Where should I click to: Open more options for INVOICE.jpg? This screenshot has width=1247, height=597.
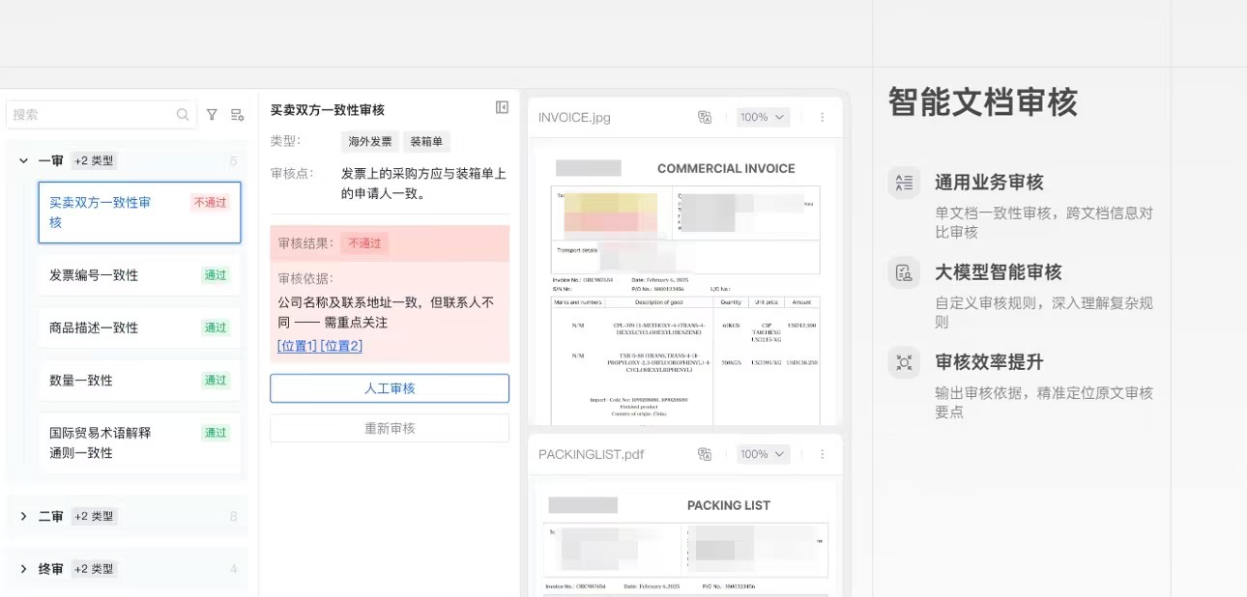[823, 117]
